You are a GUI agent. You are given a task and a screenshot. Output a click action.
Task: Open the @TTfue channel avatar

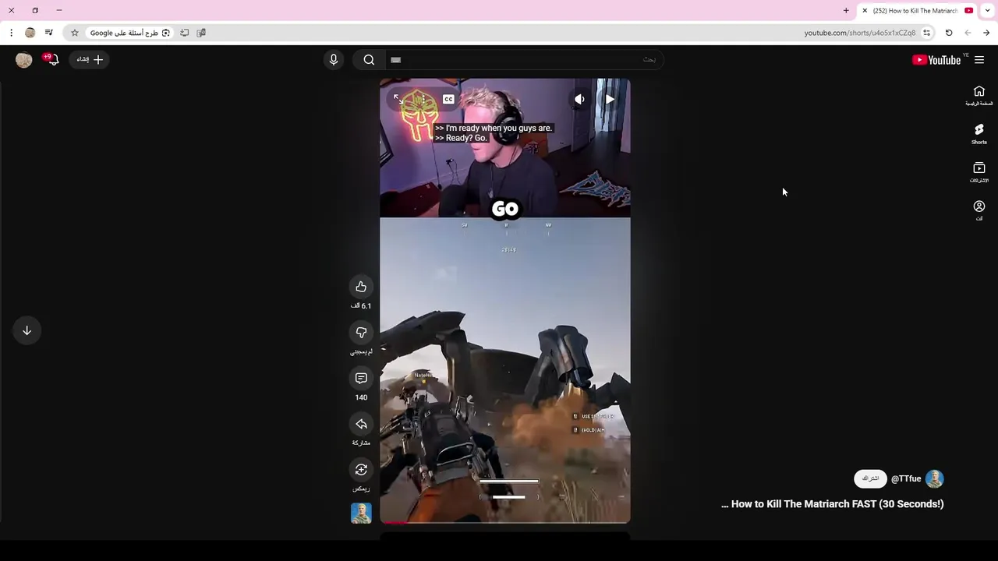click(x=934, y=478)
